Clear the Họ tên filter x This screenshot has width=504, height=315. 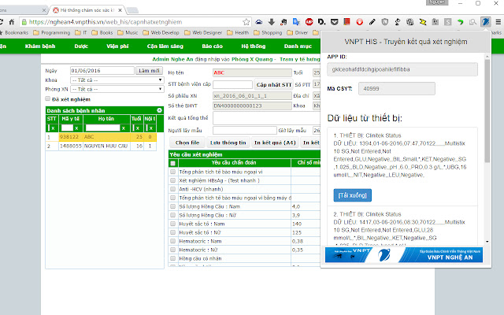coord(124,128)
